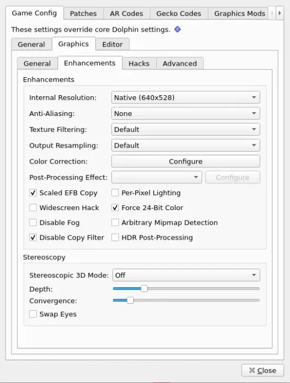290x383 pixels.
Task: Uncheck Scaled EFB Copy
Action: point(33,193)
